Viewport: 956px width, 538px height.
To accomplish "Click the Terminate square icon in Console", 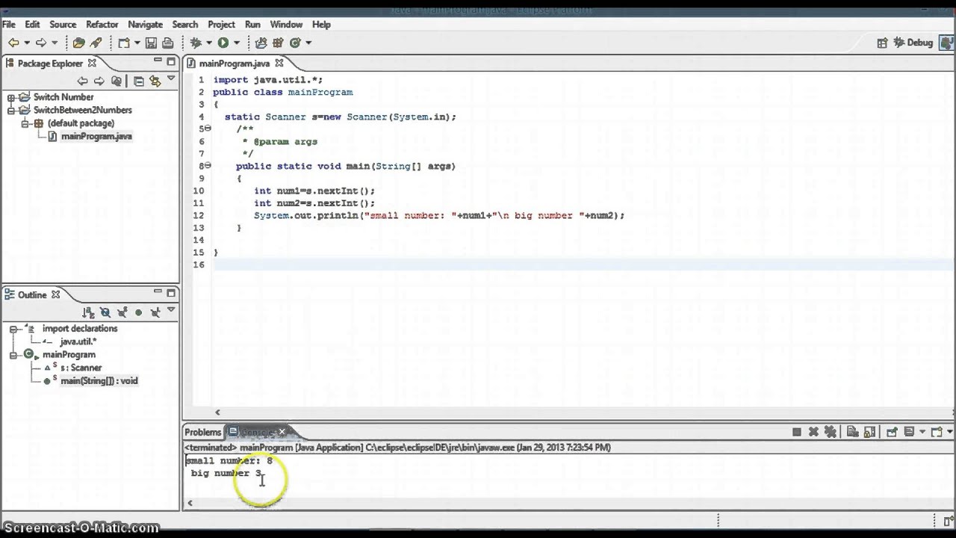I will point(797,432).
